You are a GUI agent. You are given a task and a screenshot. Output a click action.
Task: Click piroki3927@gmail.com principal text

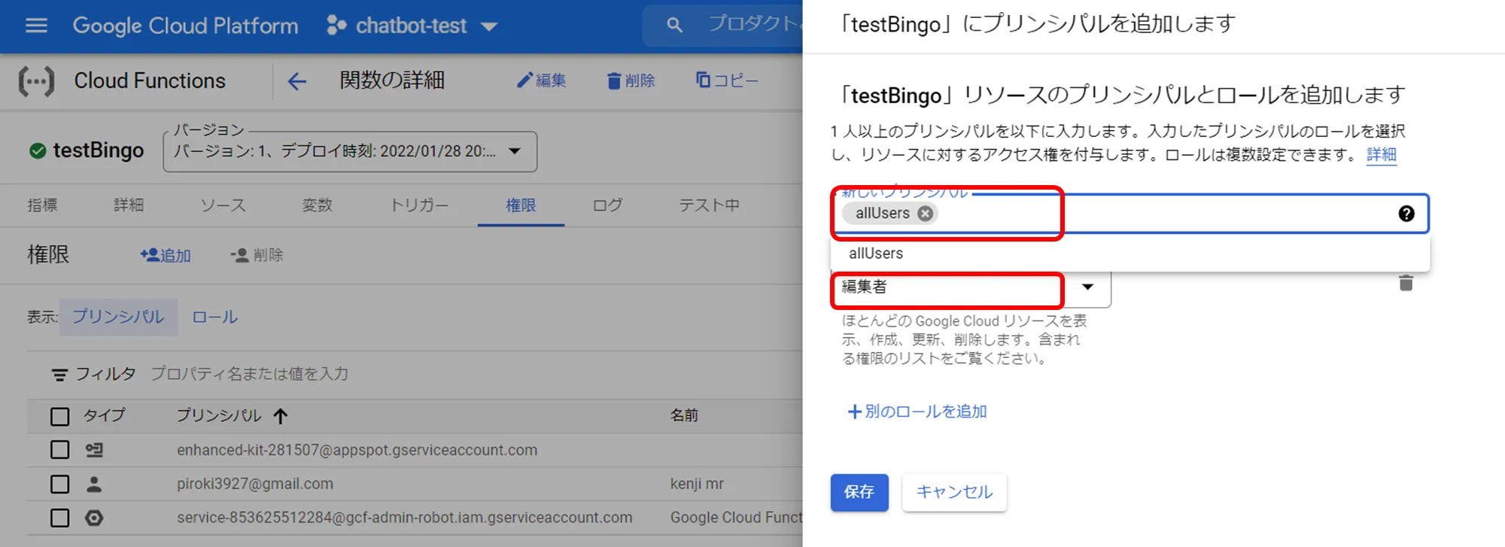coord(255,484)
